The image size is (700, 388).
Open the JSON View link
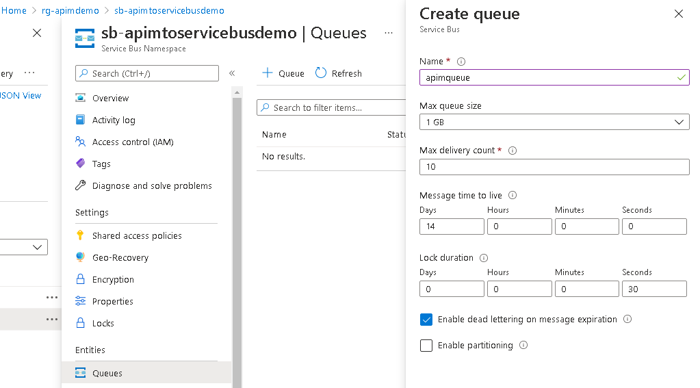click(x=21, y=96)
